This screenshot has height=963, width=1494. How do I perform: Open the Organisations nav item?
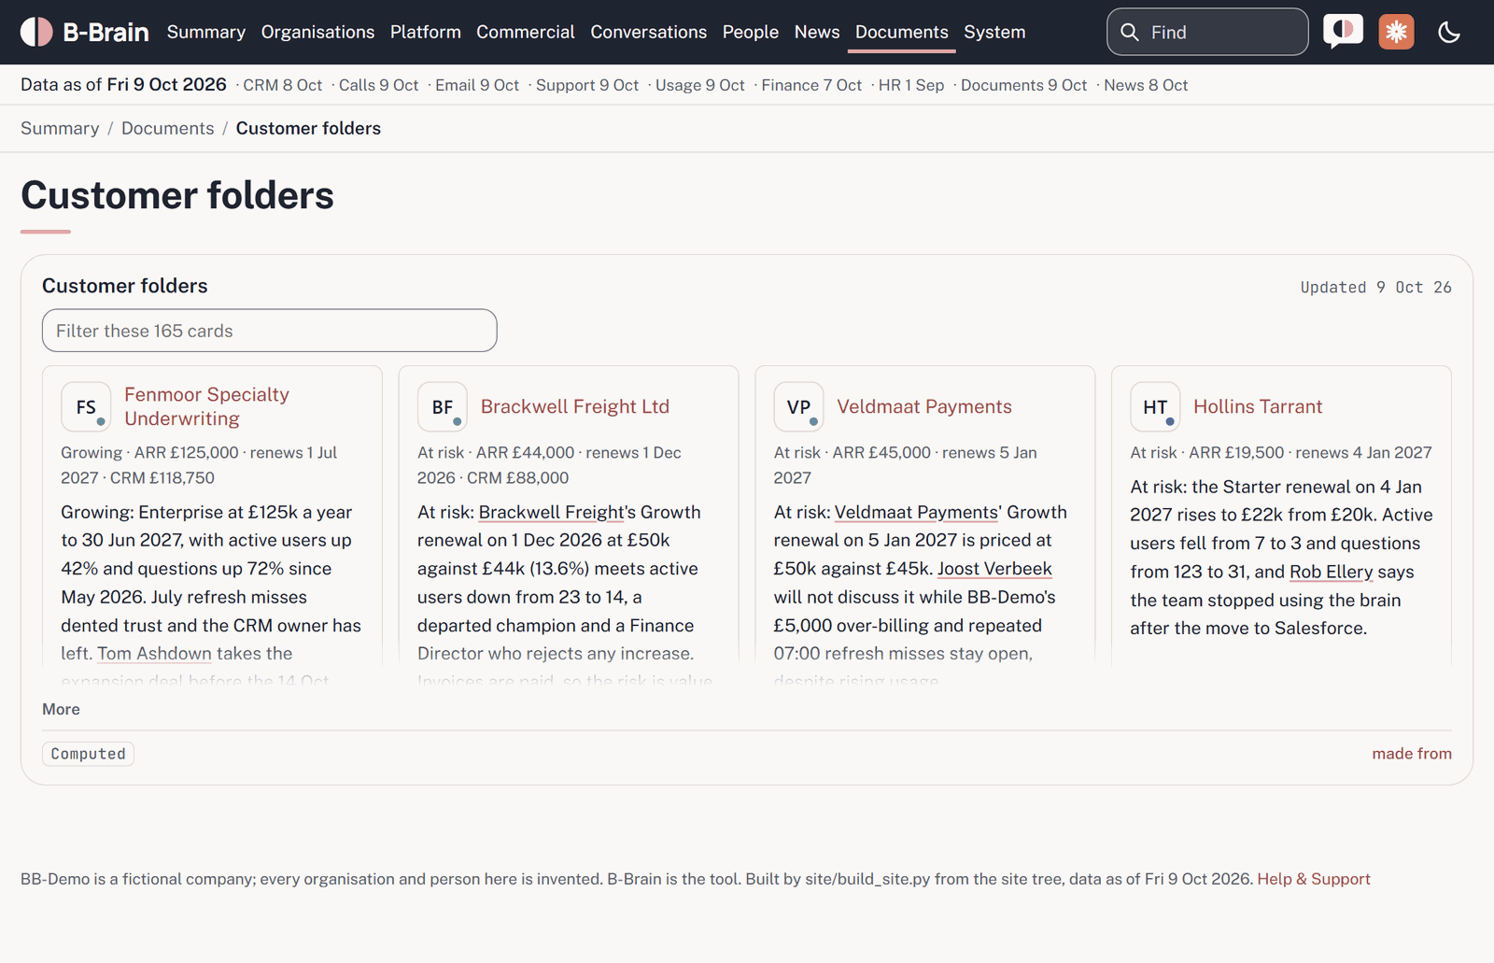[x=317, y=32]
